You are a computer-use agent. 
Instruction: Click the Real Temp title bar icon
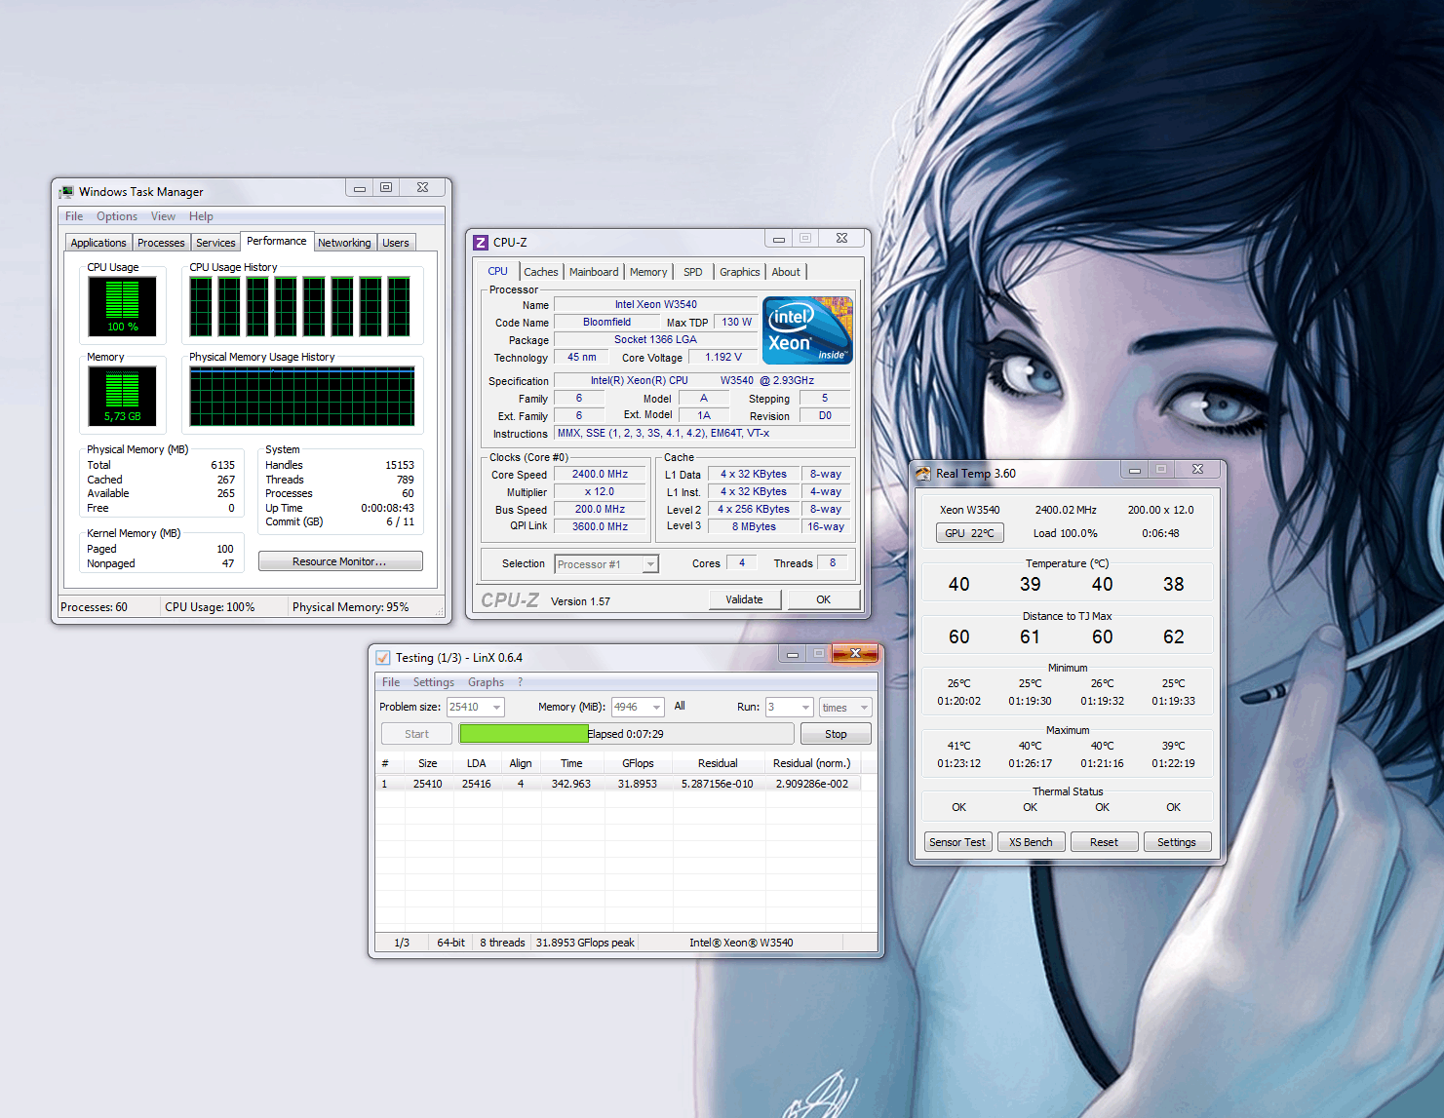pyautogui.click(x=922, y=474)
